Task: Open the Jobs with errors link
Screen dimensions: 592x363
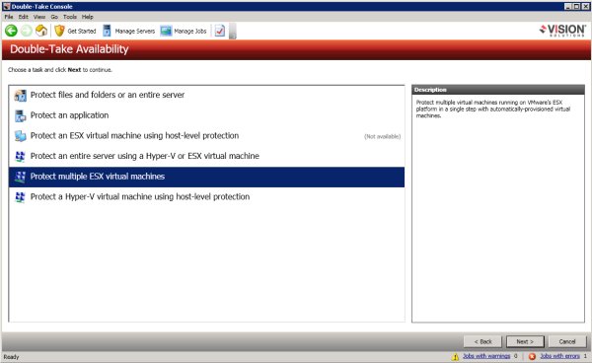Action: click(559, 356)
